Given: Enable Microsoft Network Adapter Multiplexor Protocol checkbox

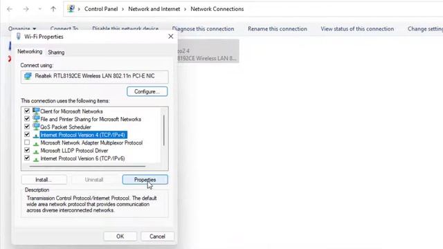Looking at the screenshot, I should click(x=27, y=142).
